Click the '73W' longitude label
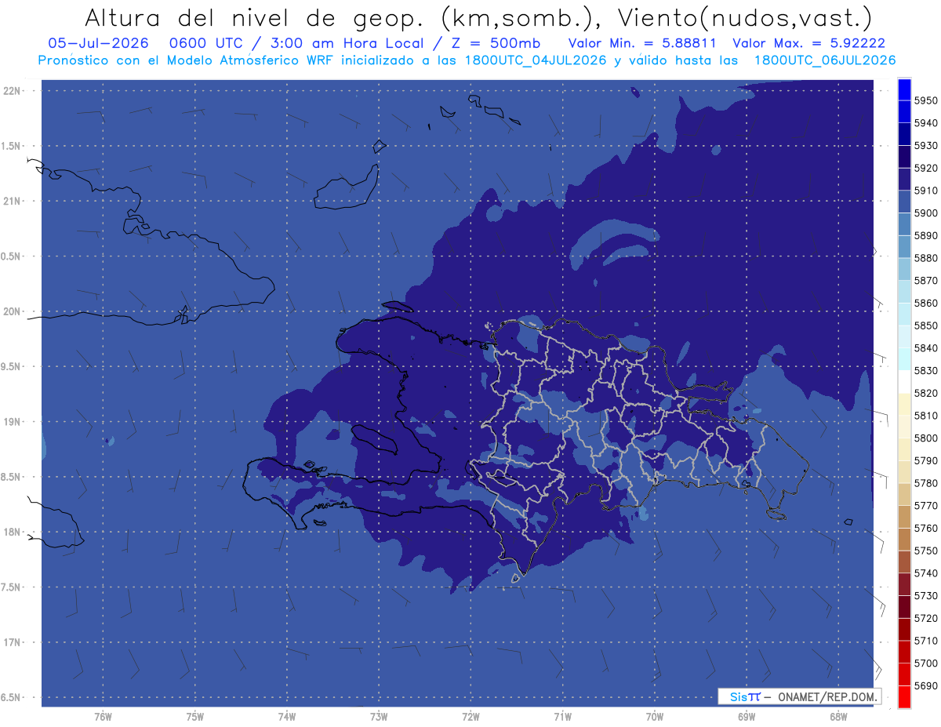Screen dimensions: 941x727 coord(379,717)
